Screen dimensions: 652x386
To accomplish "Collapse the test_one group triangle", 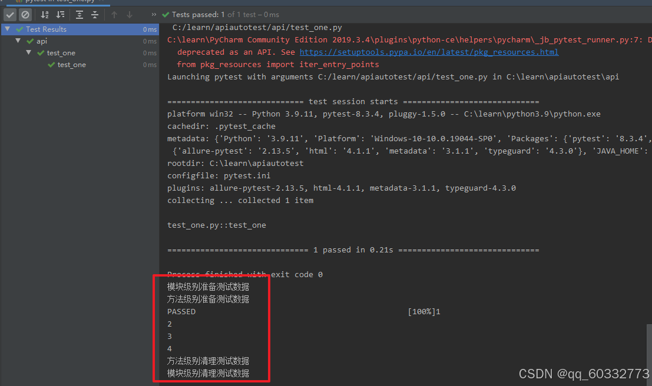I will click(x=28, y=52).
